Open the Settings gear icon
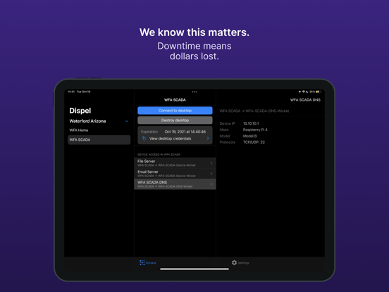The height and width of the screenshot is (292, 389). [234, 262]
